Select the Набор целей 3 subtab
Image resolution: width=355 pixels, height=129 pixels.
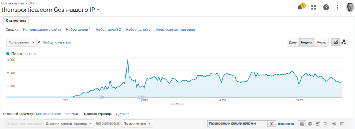[x=138, y=30]
